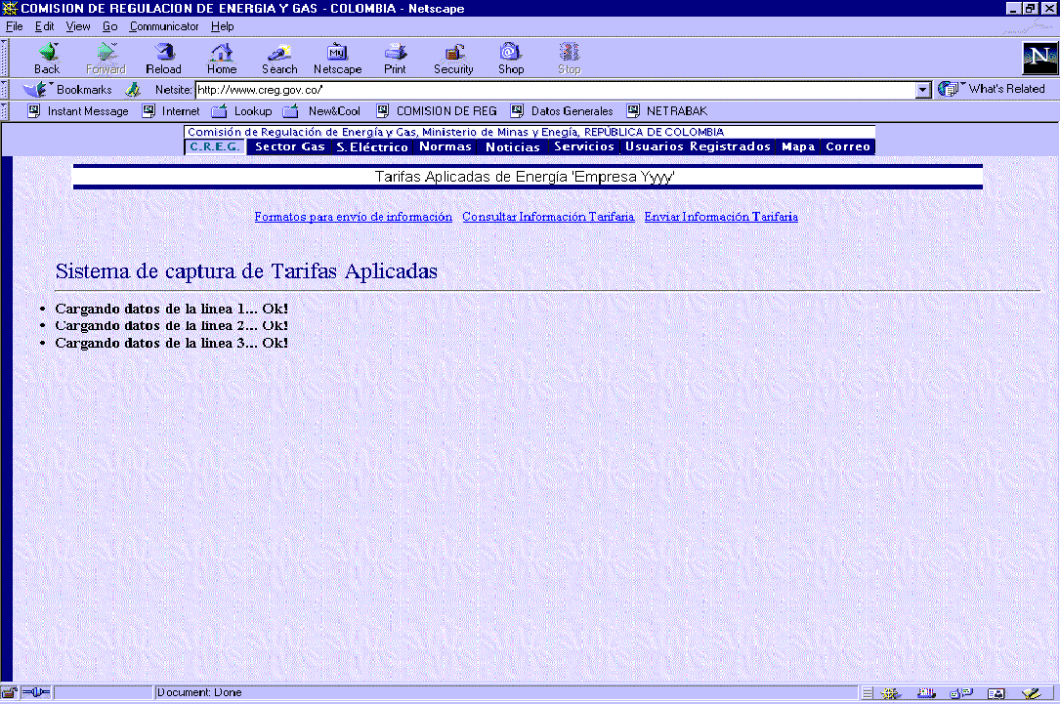Screen dimensions: 1060x704
Task: Click the Print toolbar icon
Action: tap(395, 57)
